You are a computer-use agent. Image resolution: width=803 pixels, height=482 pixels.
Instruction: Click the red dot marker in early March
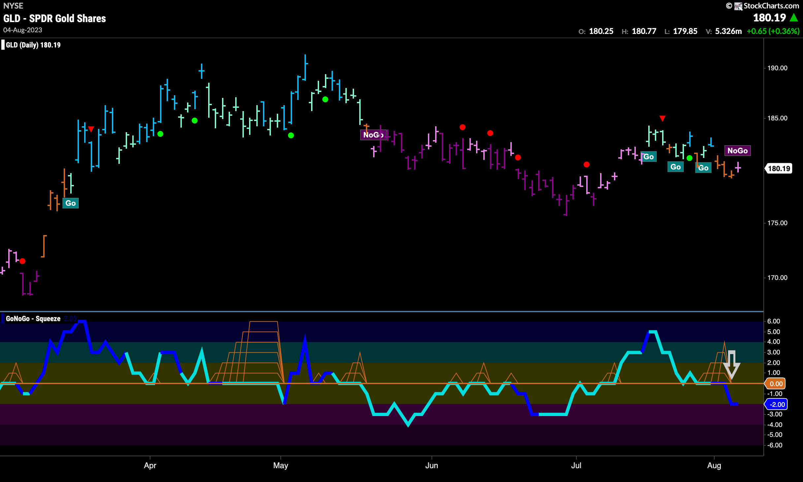22,261
